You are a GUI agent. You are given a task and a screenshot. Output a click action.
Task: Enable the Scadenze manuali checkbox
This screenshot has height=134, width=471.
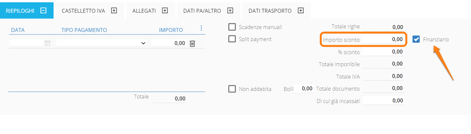pyautogui.click(x=232, y=27)
